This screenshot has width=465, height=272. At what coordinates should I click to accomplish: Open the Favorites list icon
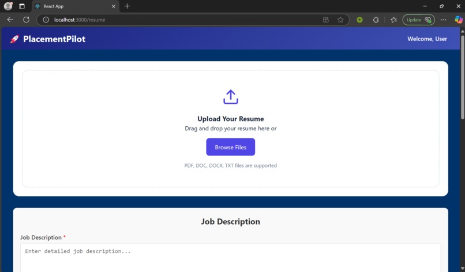coord(393,20)
